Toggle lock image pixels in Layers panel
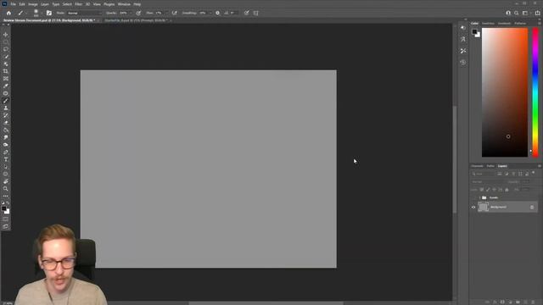543x305 pixels. [x=488, y=190]
